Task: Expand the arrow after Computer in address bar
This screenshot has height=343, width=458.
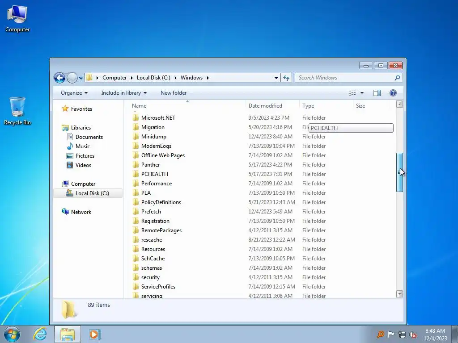Action: [131, 78]
